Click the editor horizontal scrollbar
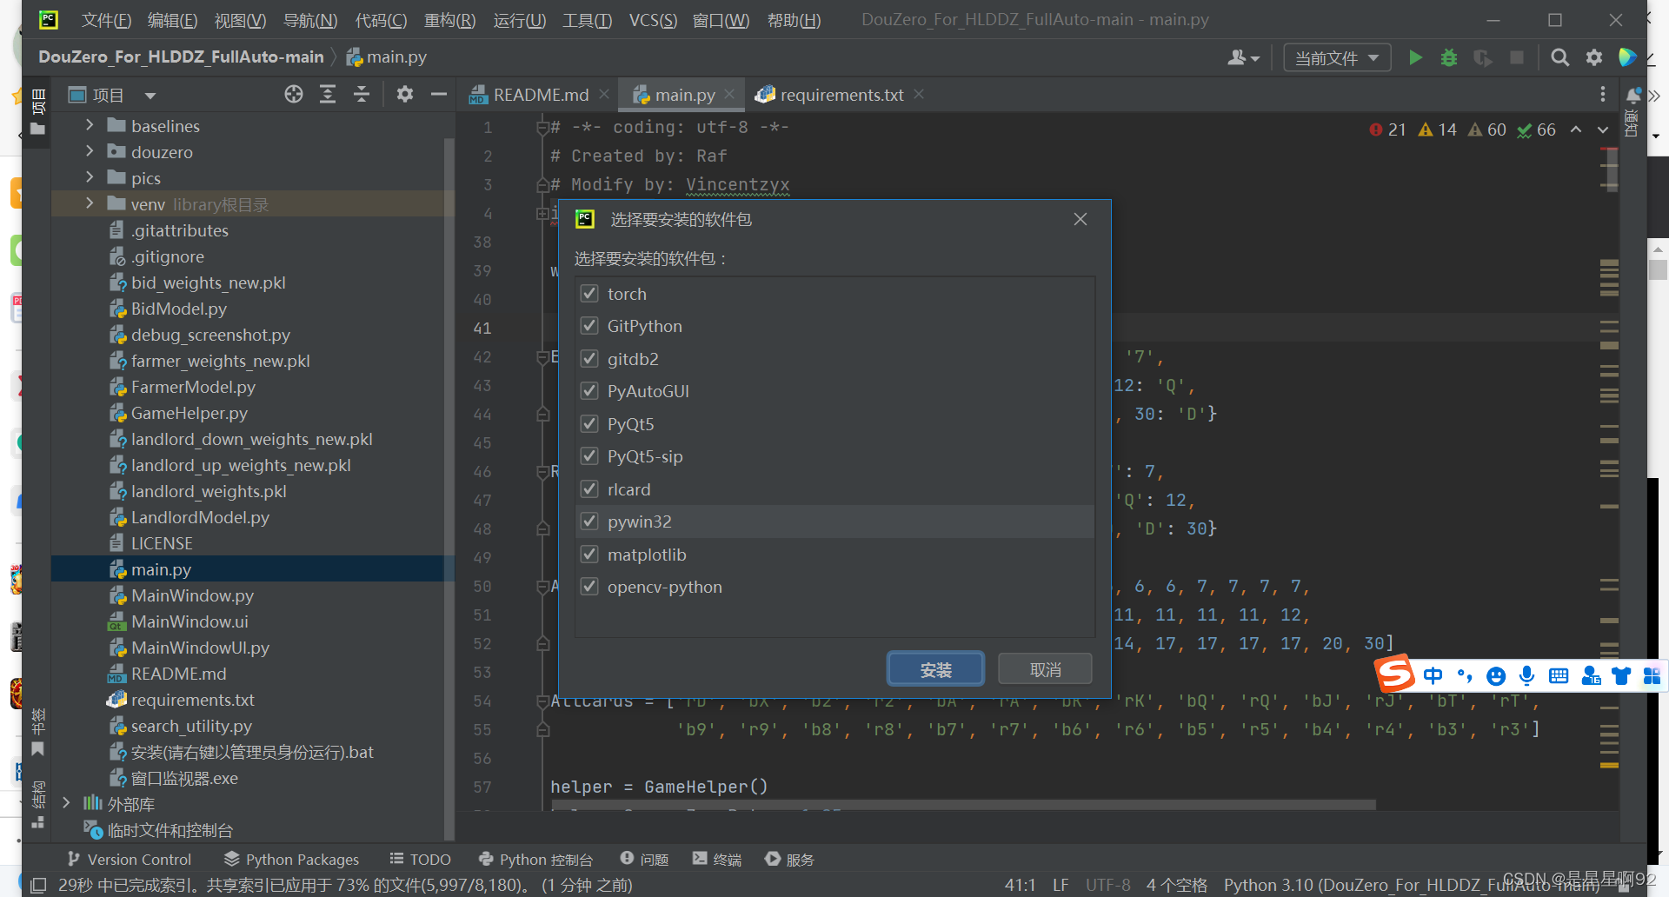Screen dimensions: 1669x897 point(963,805)
